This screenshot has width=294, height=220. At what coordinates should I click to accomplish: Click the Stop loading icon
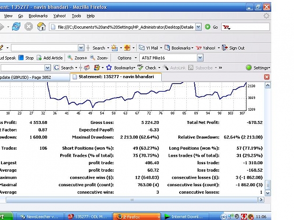[29, 27]
